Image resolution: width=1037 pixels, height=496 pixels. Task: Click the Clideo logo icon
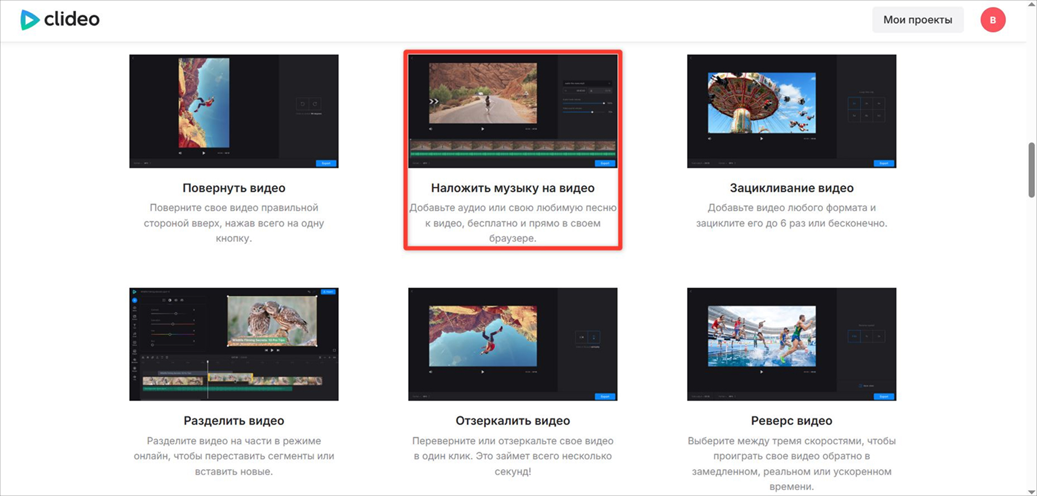click(x=30, y=20)
